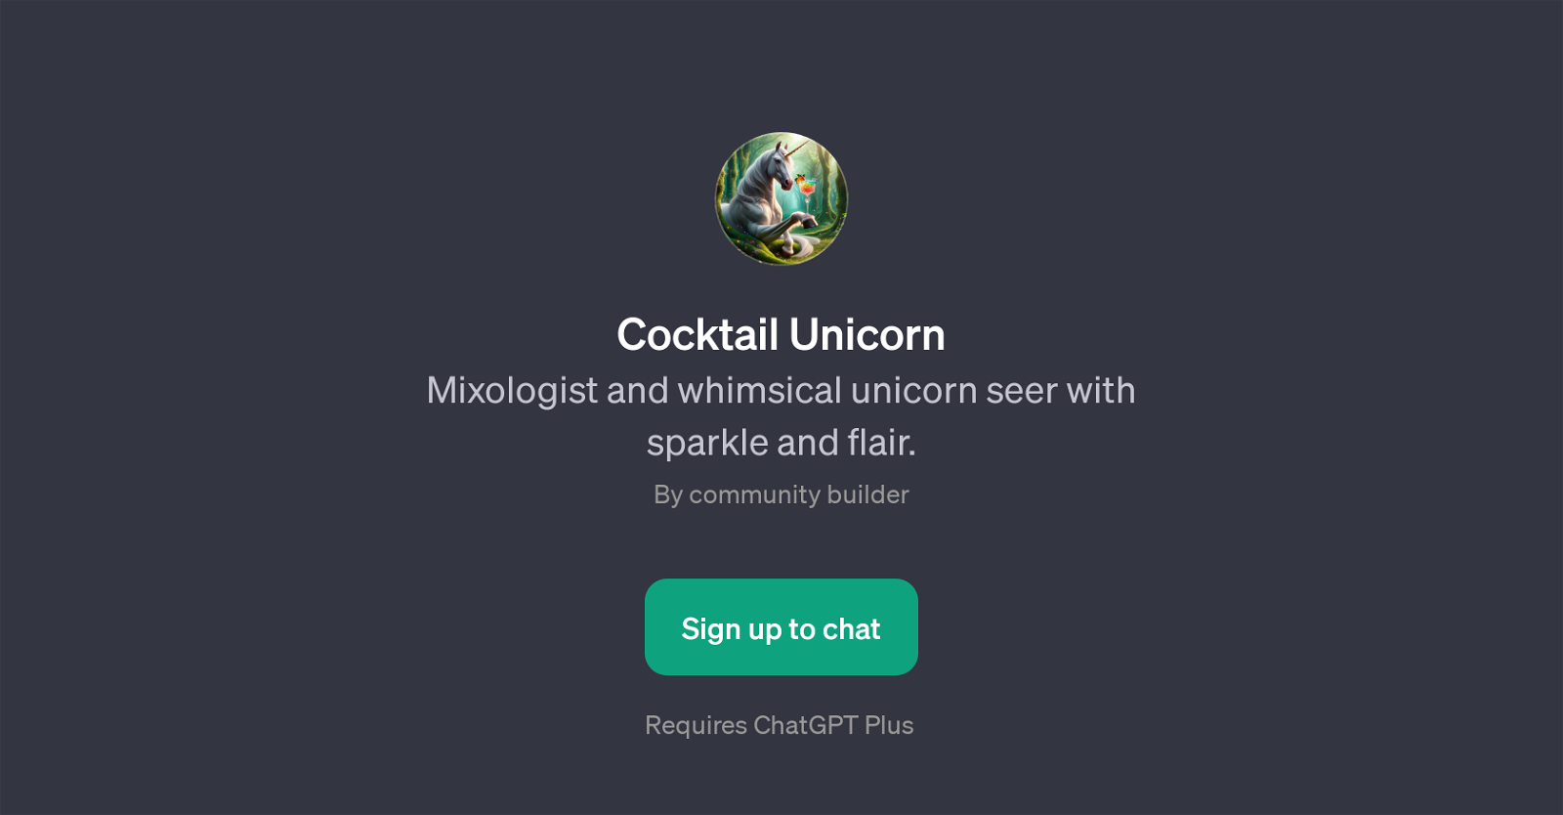The image size is (1563, 815).
Task: Click the word whimsical in the description
Action: coord(759,391)
